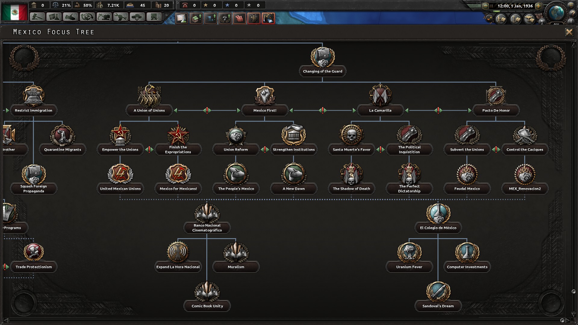Open the Construction crane button
This screenshot has width=578, height=325.
(104, 17)
